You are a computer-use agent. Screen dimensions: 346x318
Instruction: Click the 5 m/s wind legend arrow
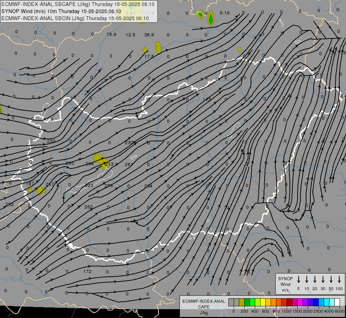299,279
